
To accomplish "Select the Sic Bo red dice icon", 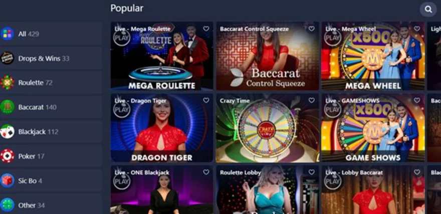I will click(x=8, y=180).
